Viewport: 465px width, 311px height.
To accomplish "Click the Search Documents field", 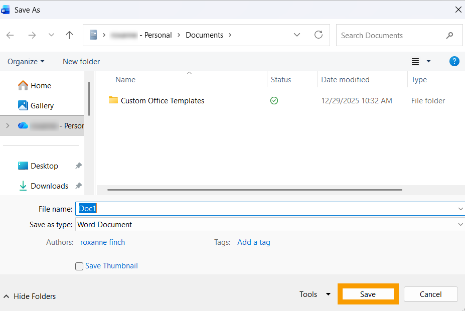I will coord(391,36).
